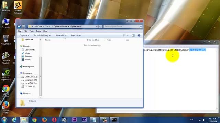Screen dimensions: 220x123
Task: Click the search magnifier icon in Explorer
Action: pyautogui.click(x=141, y=27)
